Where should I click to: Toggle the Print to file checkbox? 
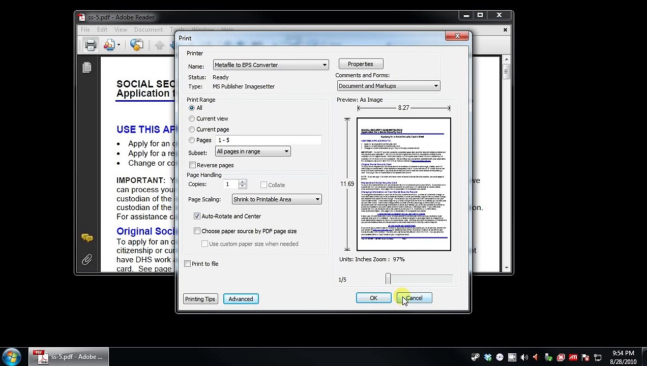click(x=188, y=264)
